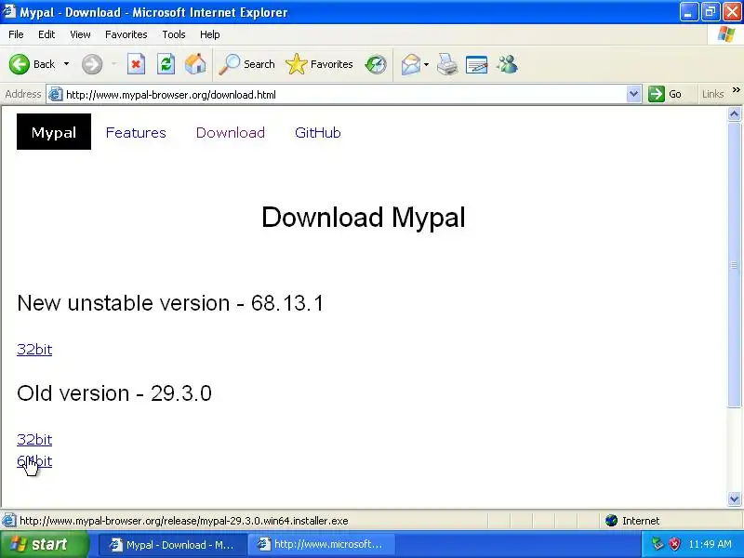Screen dimensions: 744x558
Task: Switch to microsoft.com taskbar window
Action: (321, 545)
